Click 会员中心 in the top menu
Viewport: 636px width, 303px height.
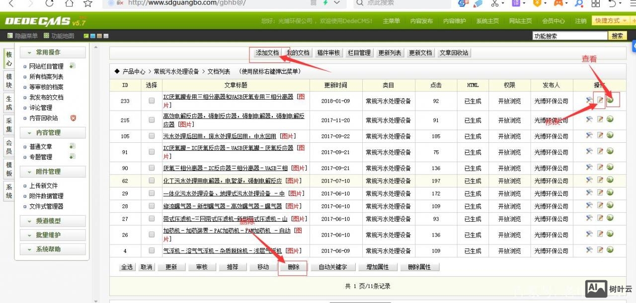click(554, 21)
